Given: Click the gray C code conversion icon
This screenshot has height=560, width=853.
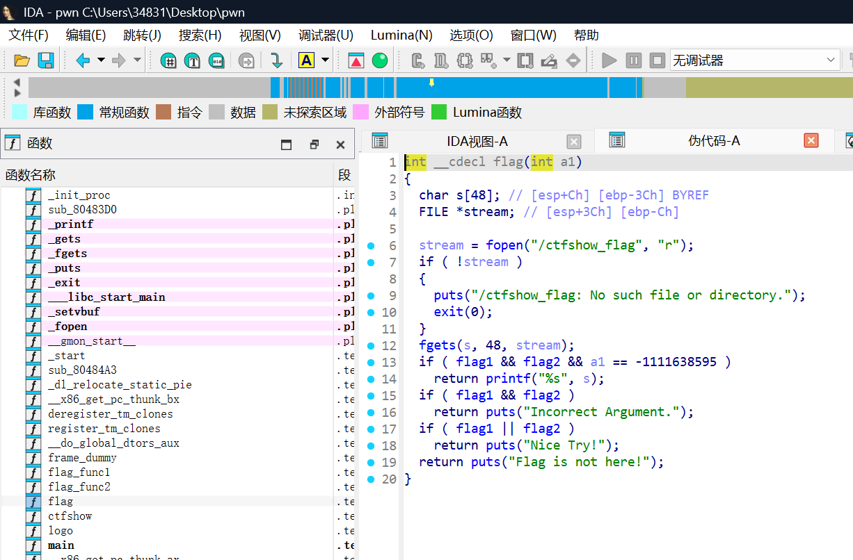Looking at the screenshot, I should coord(418,60).
